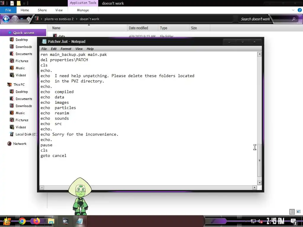Viewport: 303px width, 227px height.
Task: Open the Notepad Edit menu
Action: (54, 49)
